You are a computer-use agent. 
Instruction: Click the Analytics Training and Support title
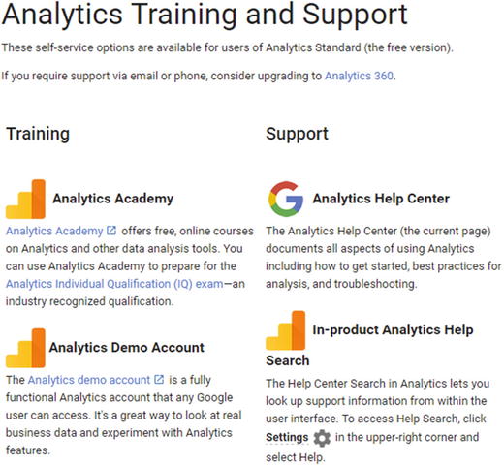pos(205,15)
